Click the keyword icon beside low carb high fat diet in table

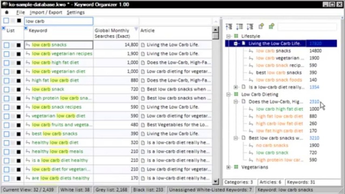coord(28,63)
